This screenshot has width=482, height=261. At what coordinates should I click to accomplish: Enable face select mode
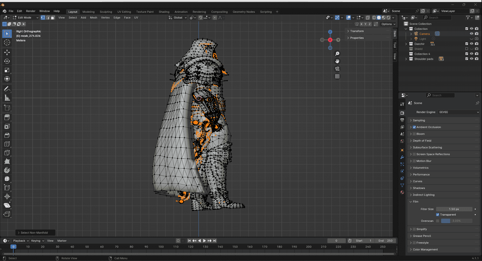[x=53, y=18]
